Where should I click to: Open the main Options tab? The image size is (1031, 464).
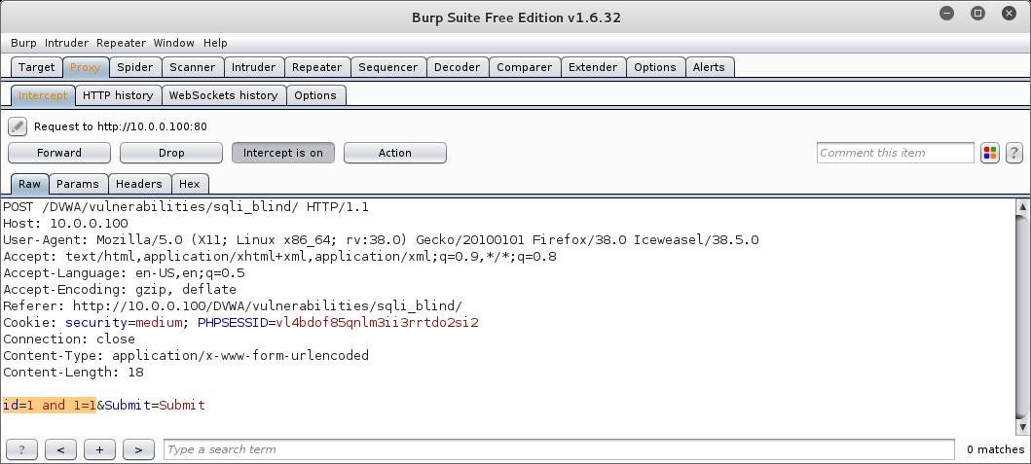tap(655, 67)
